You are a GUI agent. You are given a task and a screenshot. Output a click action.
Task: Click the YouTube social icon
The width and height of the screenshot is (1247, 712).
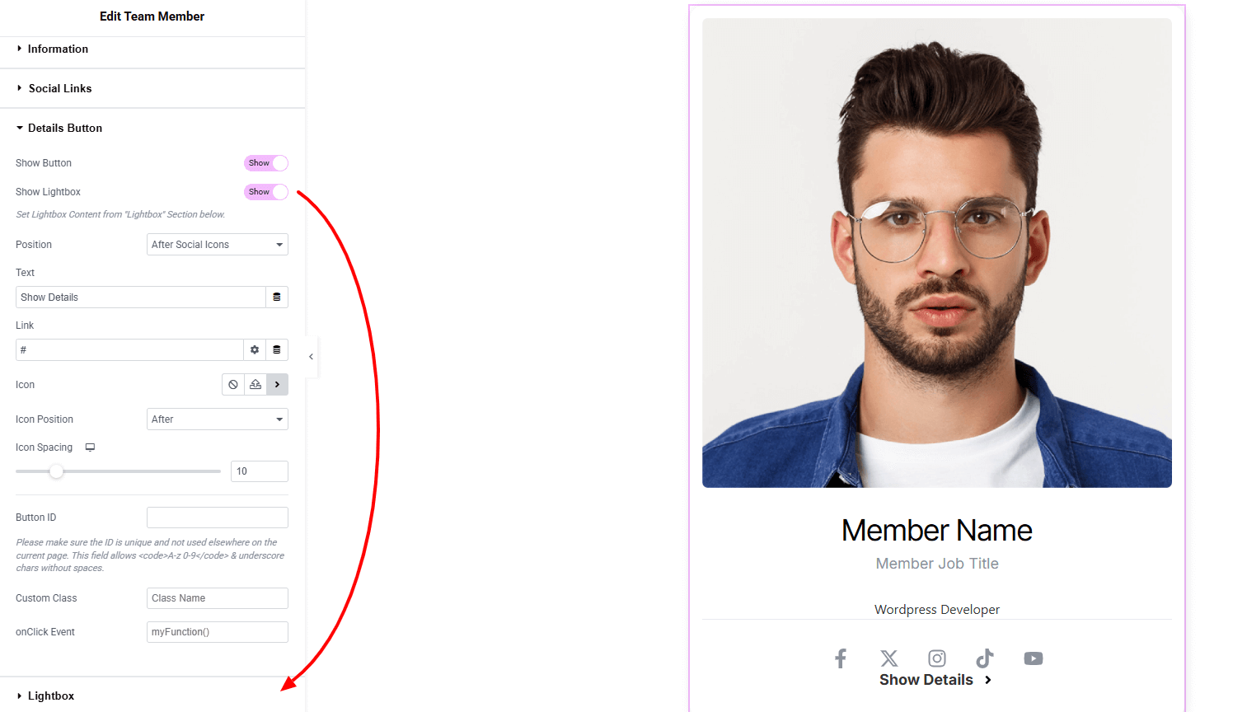pos(1034,658)
